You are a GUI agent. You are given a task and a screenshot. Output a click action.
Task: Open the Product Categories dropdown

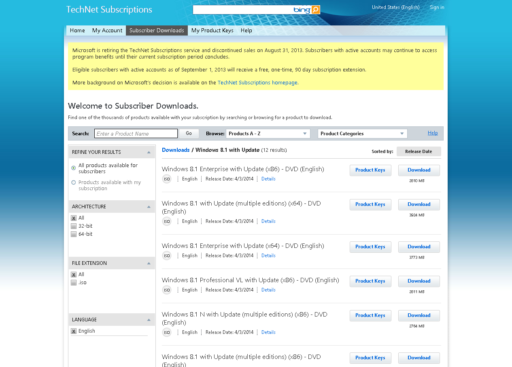[x=362, y=134]
